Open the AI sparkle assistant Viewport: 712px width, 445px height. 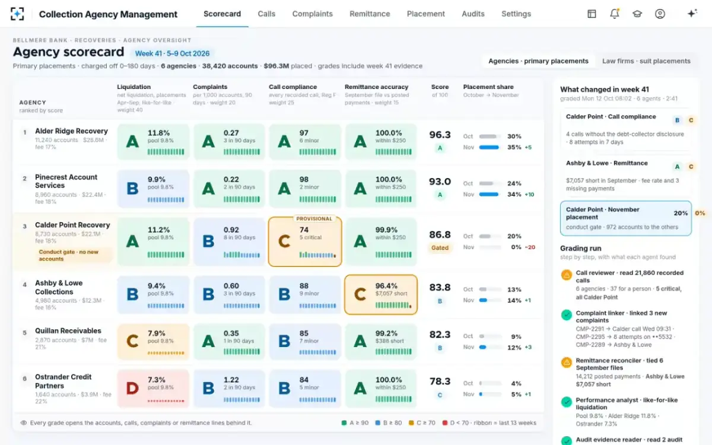point(692,14)
